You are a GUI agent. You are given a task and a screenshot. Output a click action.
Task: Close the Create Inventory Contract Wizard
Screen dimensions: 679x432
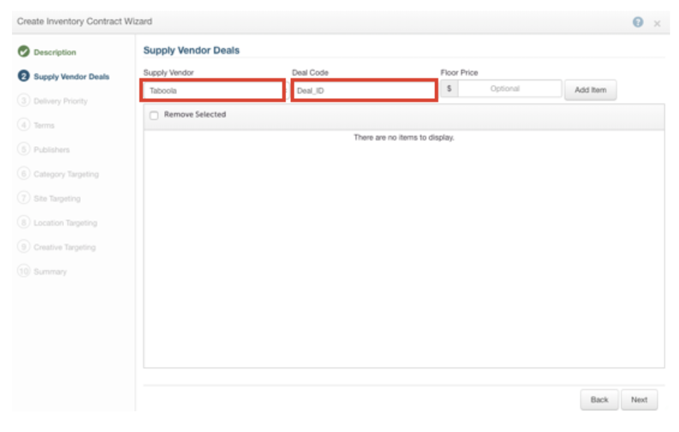(657, 23)
